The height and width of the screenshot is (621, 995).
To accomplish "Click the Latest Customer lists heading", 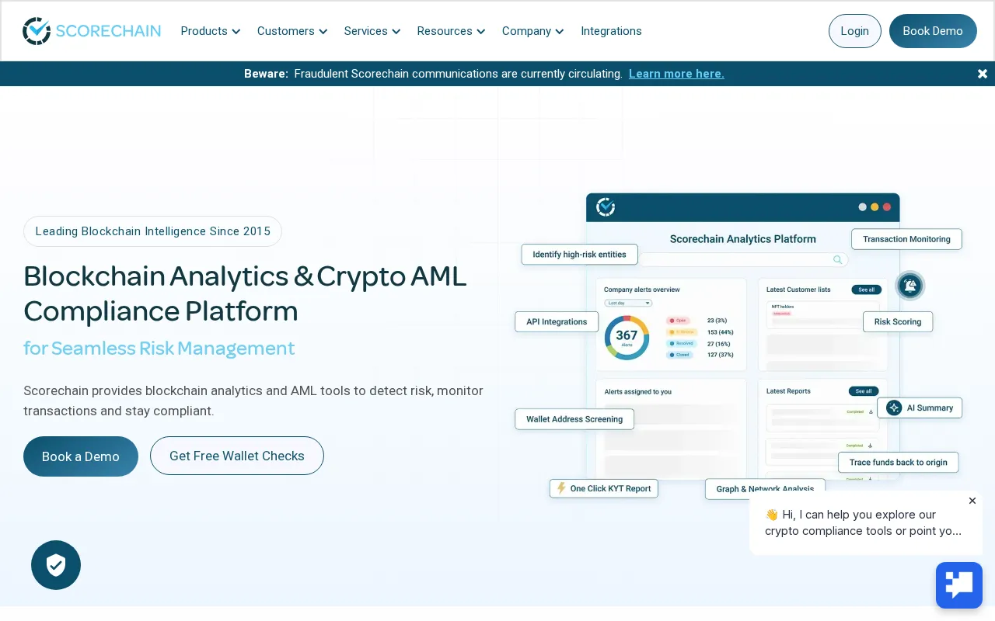I will tap(798, 290).
